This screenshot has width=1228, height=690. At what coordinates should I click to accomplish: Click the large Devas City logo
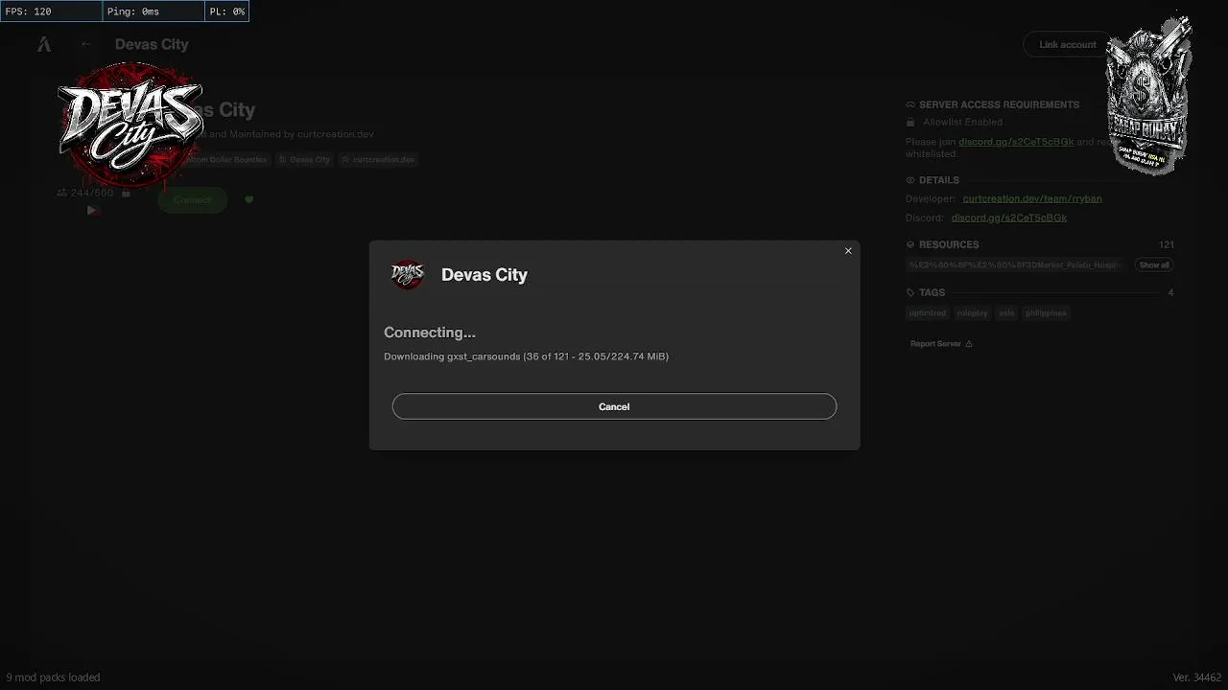[130, 125]
